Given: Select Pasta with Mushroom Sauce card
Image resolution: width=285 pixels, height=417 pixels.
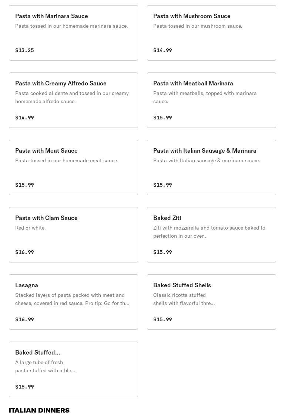Looking at the screenshot, I should (x=211, y=33).
